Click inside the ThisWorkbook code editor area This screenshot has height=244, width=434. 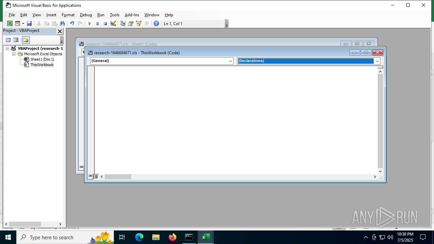click(236, 120)
